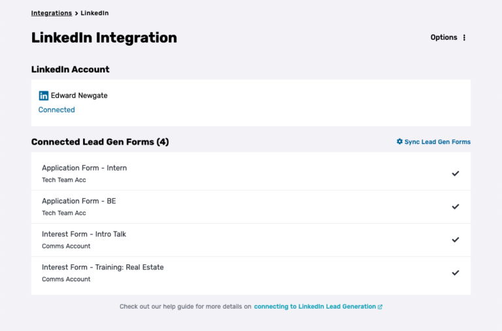Screen dimensions: 502x331
Task: Toggle the checkmark for Interest Form - Intro Talk
Action: [x=455, y=239]
